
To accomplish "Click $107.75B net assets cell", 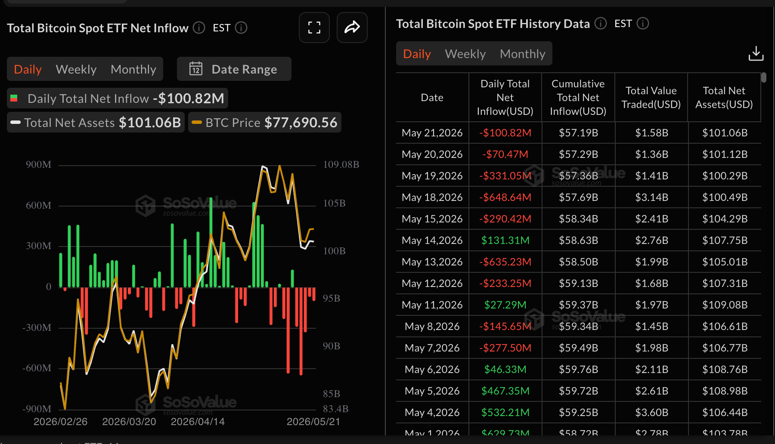I will tap(725, 240).
